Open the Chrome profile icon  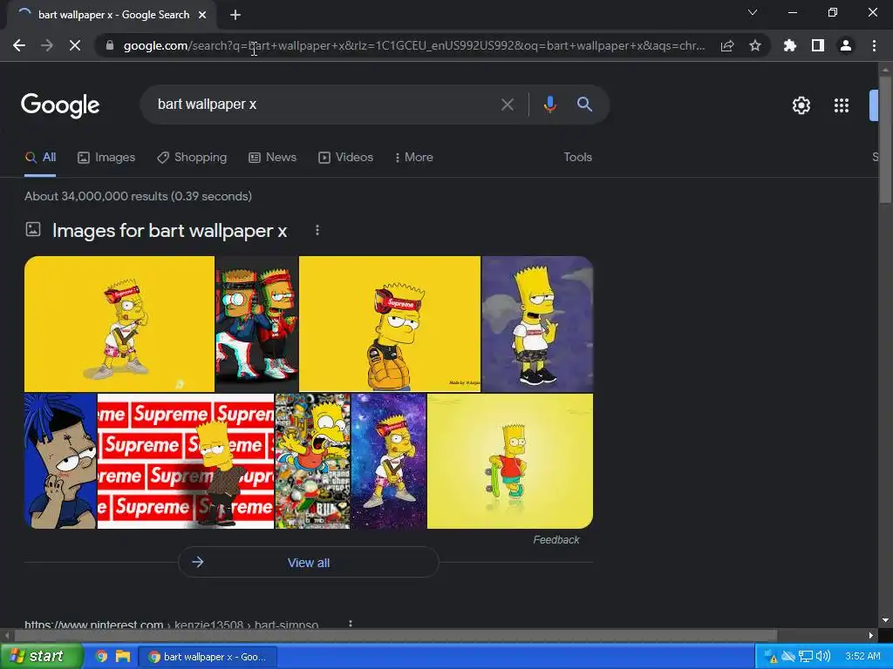click(x=846, y=45)
